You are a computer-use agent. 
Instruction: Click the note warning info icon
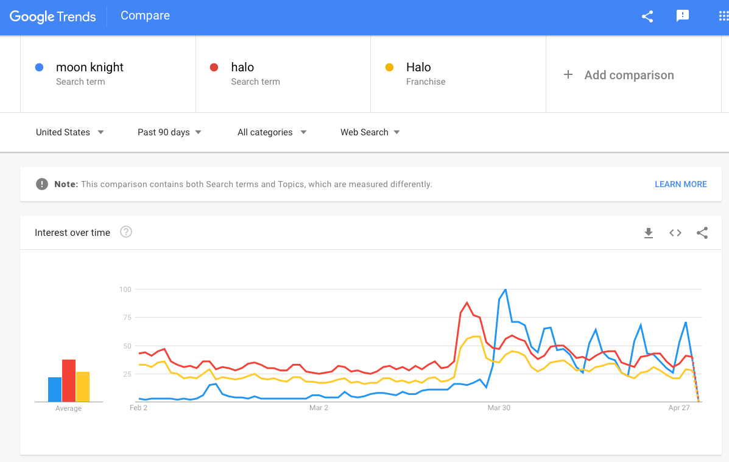tap(42, 184)
